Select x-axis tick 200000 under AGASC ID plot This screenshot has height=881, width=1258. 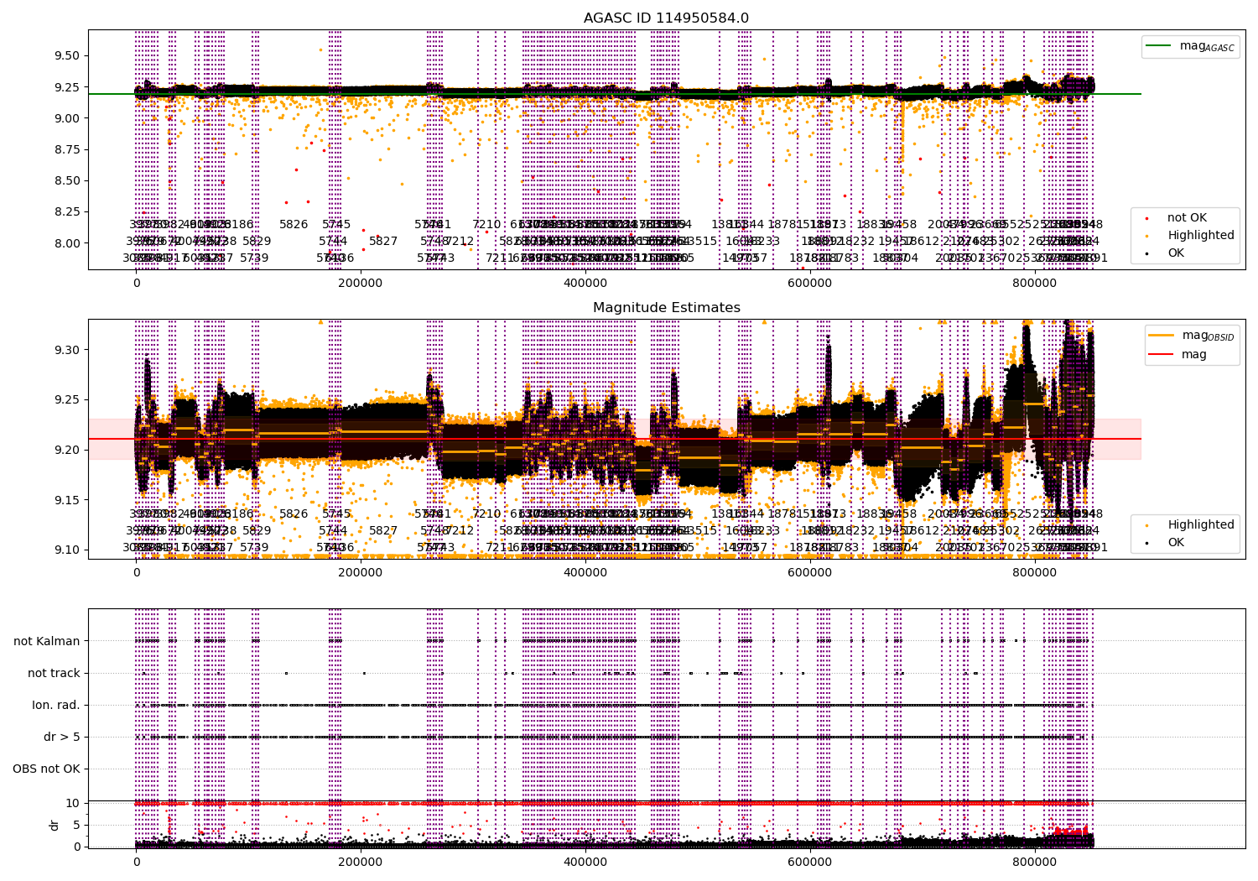[361, 284]
